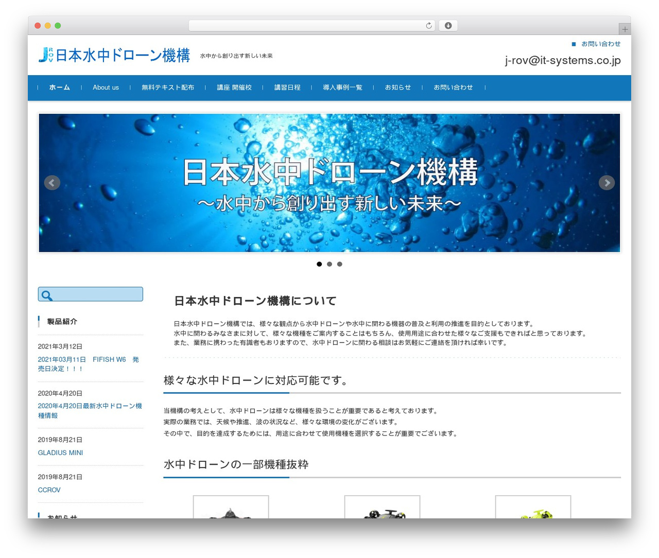Click the first drone product thumbnail
Screen dimensions: 659x558
(x=231, y=507)
